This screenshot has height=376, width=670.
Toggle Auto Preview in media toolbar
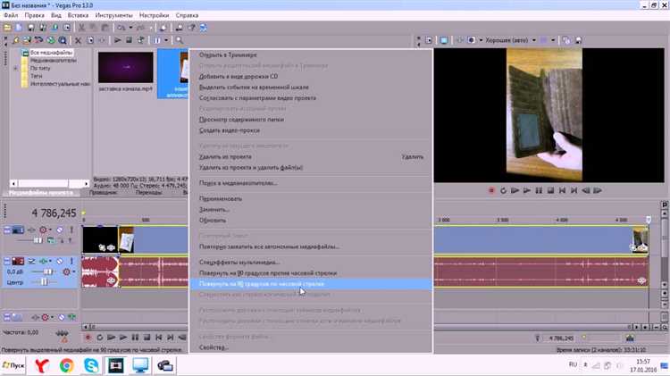(140, 40)
